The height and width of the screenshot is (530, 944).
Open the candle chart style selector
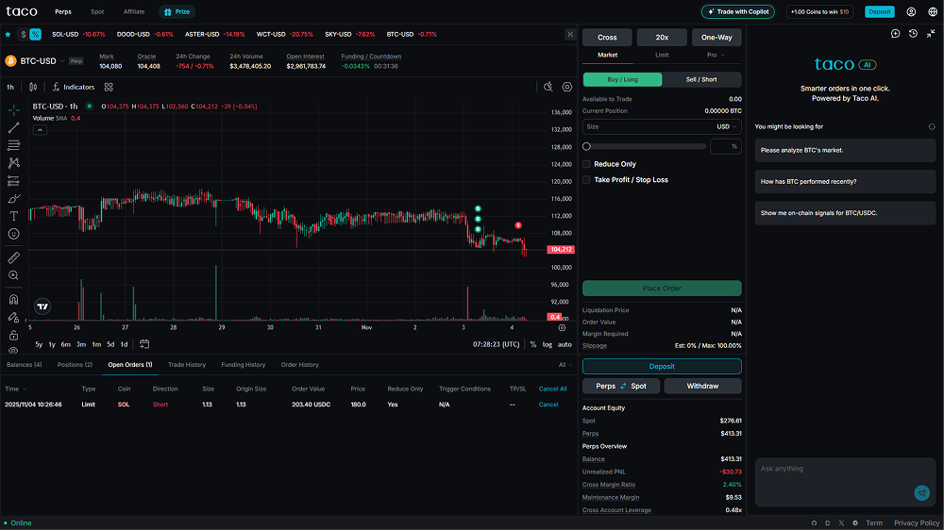33,87
